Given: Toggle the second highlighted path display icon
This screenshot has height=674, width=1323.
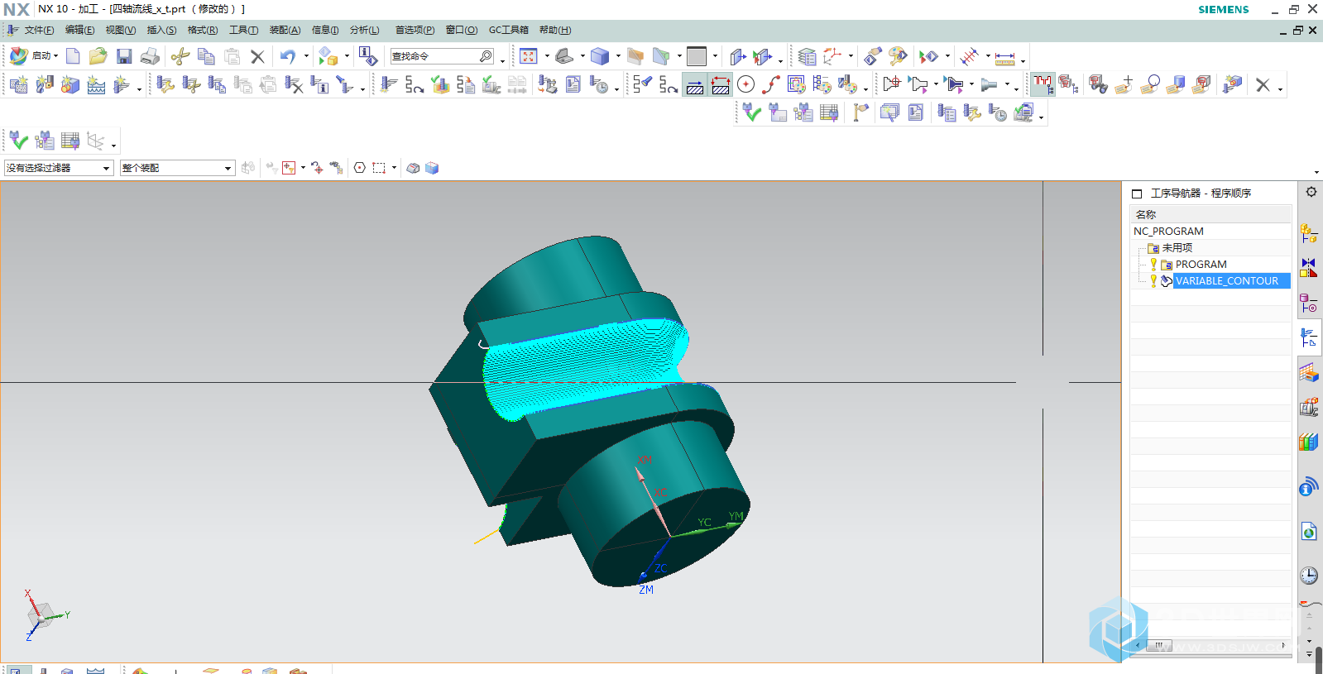Looking at the screenshot, I should tap(721, 84).
